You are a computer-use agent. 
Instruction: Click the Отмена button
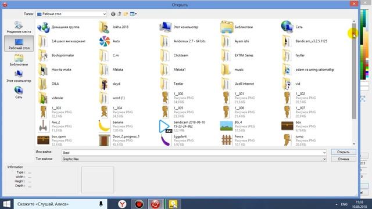click(344, 159)
